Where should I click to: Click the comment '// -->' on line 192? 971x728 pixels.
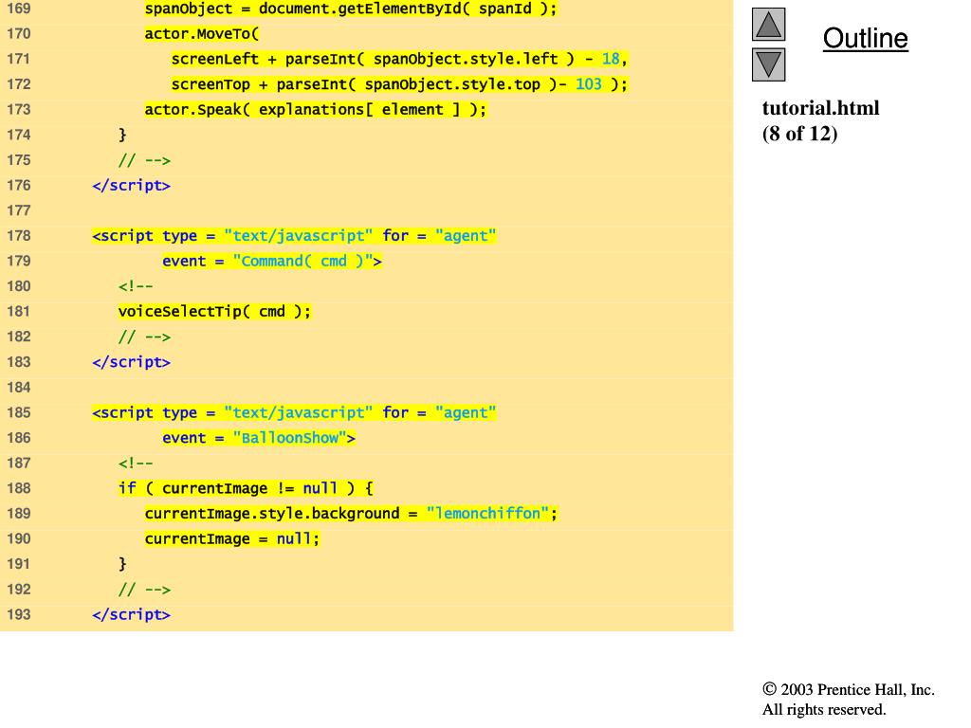144,590
